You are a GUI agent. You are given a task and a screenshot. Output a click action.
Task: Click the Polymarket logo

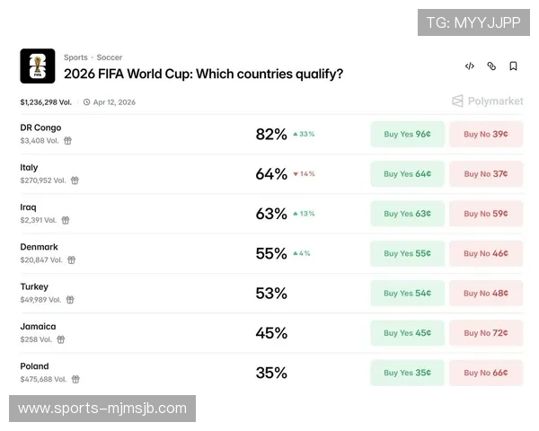point(487,101)
